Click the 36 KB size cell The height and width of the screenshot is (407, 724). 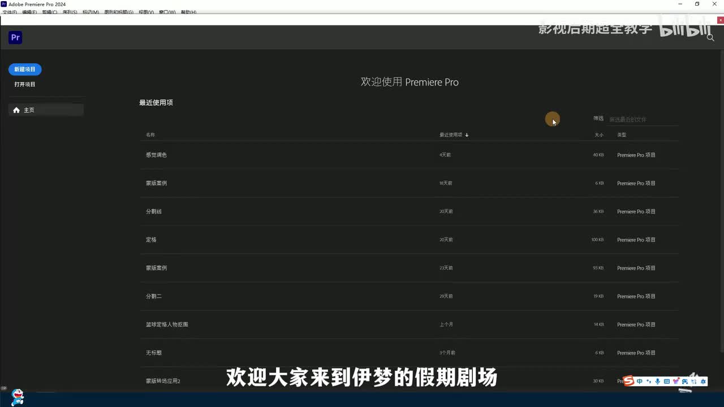click(x=598, y=211)
